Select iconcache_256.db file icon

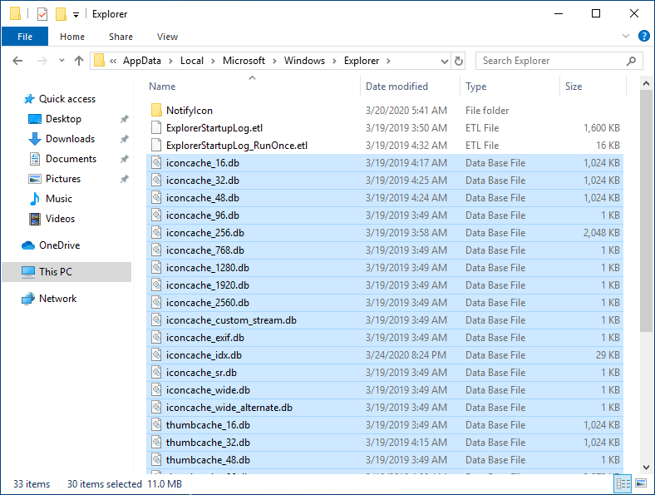[x=156, y=232]
